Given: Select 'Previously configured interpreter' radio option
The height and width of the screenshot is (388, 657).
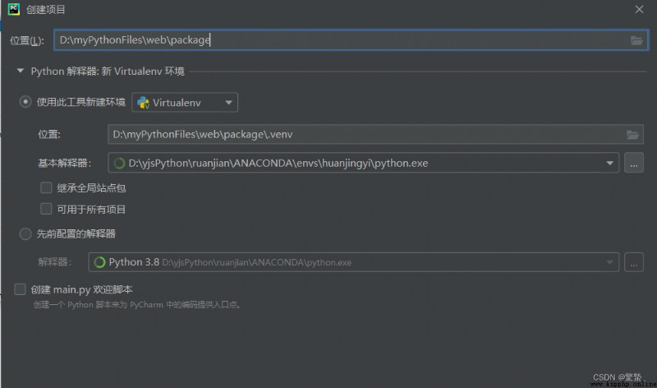Looking at the screenshot, I should (x=25, y=233).
